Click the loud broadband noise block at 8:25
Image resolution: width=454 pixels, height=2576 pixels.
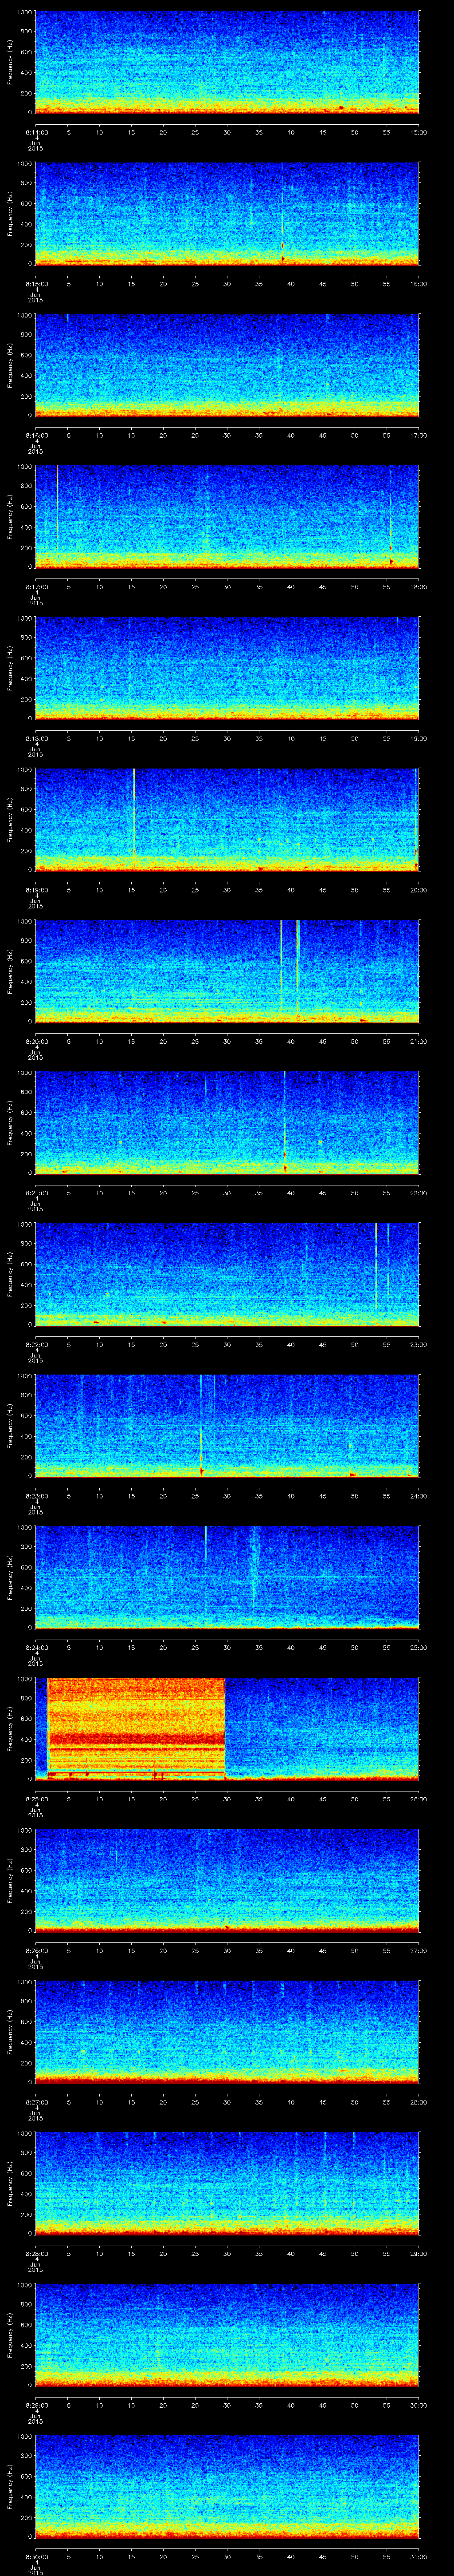coord(136,1727)
